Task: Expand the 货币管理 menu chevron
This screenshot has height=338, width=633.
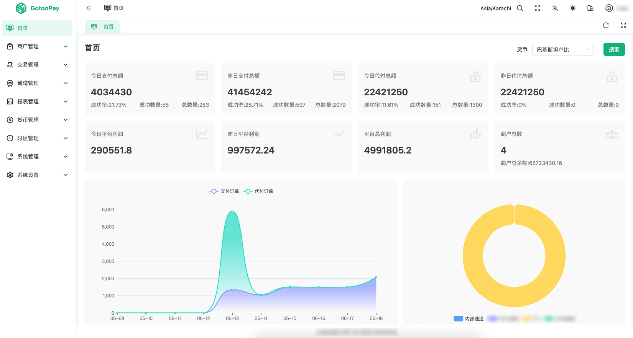Action: pos(66,120)
